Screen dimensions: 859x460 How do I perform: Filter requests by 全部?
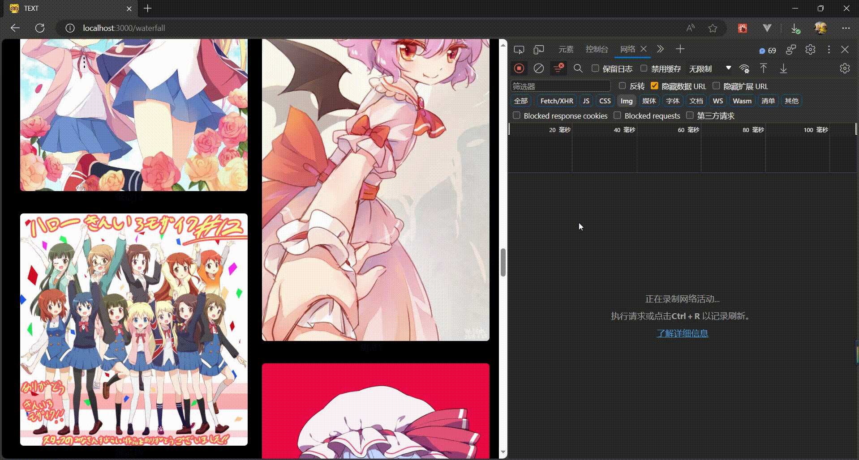pos(521,101)
